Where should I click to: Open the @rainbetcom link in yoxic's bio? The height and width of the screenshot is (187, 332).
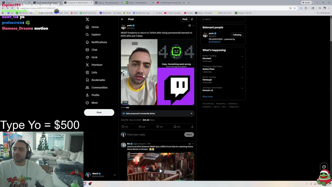click(x=215, y=42)
